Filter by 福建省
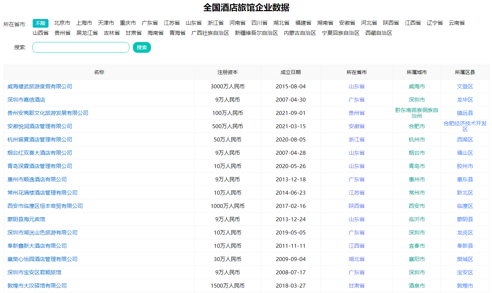Viewport: 492px width, 293px height. (303, 23)
